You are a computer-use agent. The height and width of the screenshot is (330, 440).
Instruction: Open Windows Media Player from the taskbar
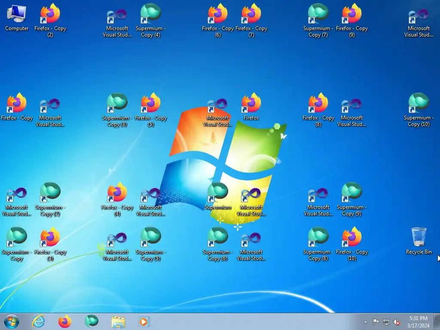point(144,321)
